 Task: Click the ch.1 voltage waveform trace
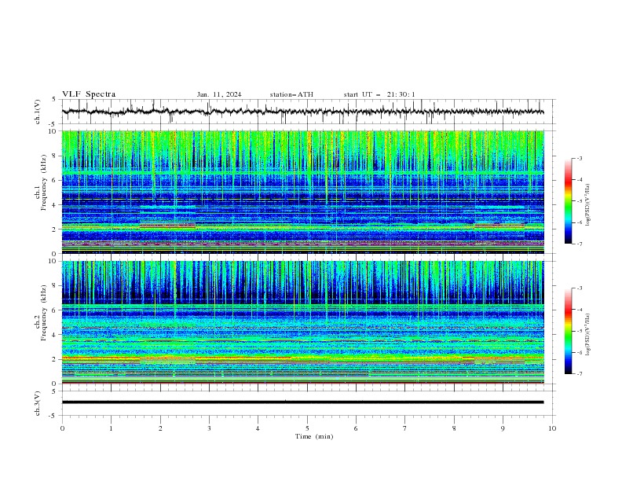point(302,112)
